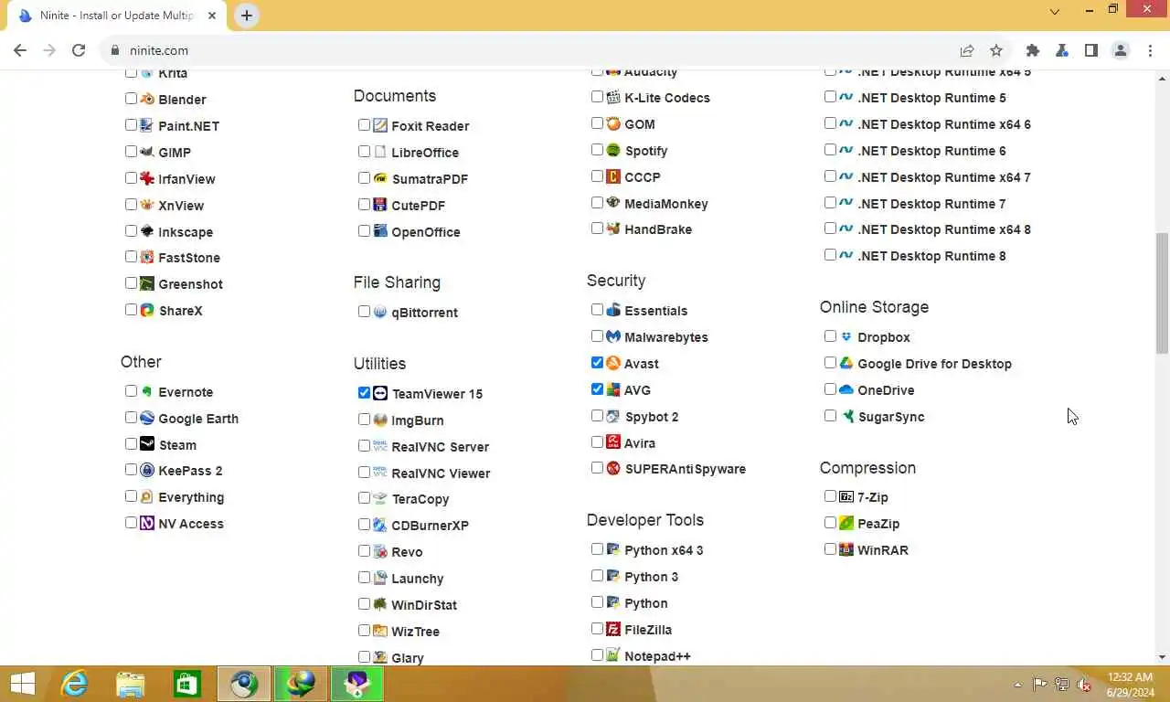The width and height of the screenshot is (1170, 702).
Task: Click the qBittorrent icon
Action: (380, 312)
